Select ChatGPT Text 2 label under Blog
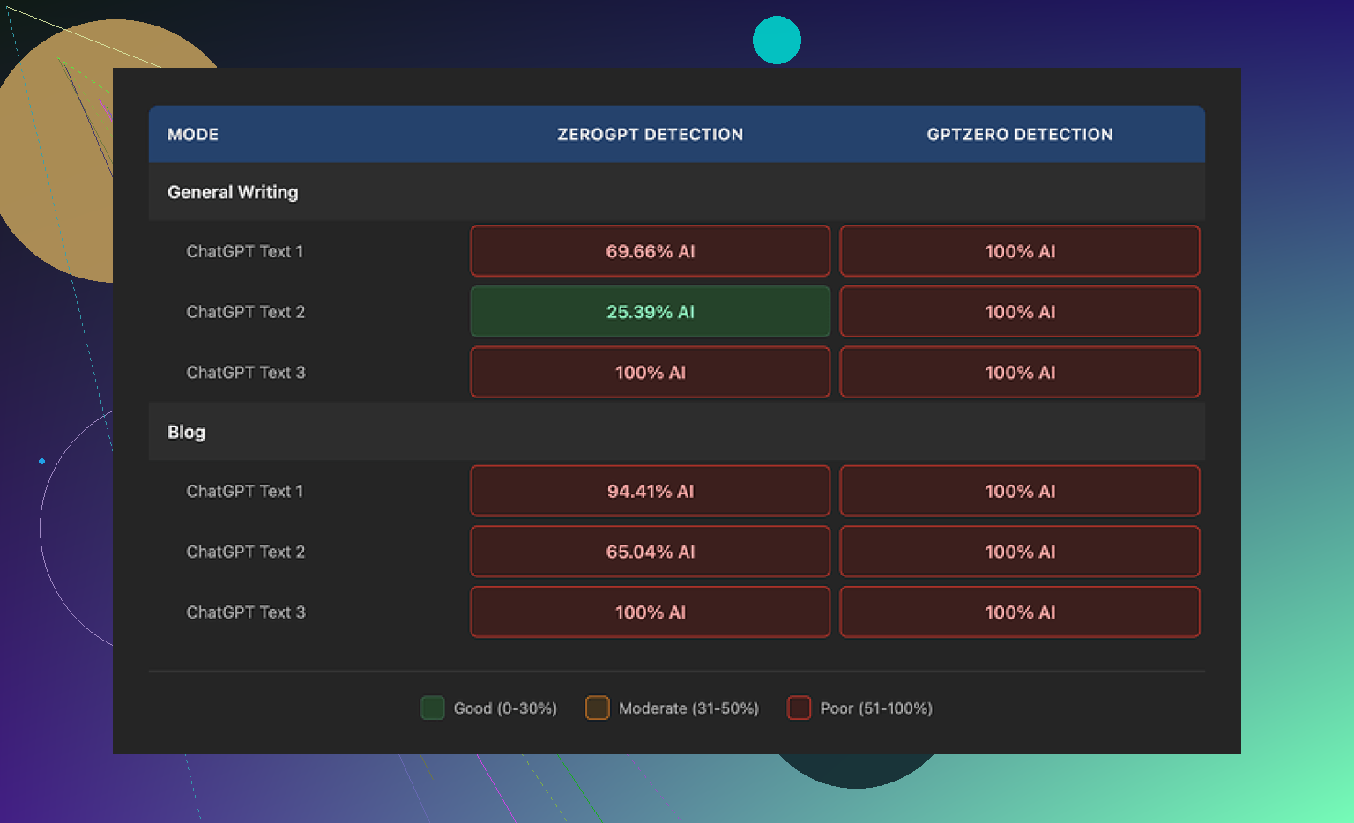Image resolution: width=1354 pixels, height=823 pixels. coord(245,552)
